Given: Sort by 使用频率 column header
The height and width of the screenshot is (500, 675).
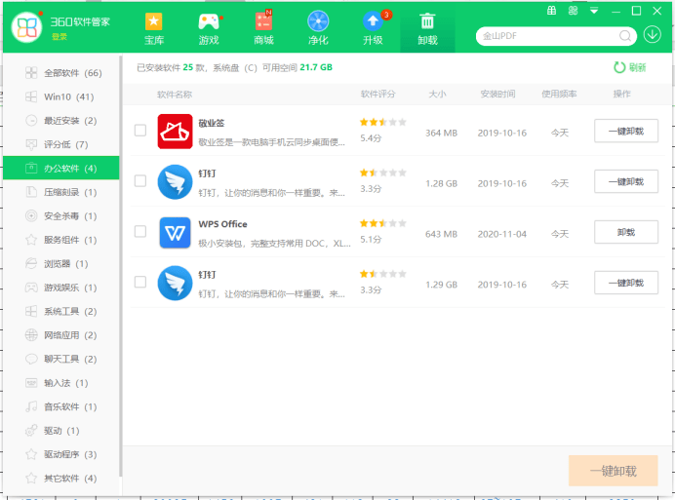Looking at the screenshot, I should point(559,95).
